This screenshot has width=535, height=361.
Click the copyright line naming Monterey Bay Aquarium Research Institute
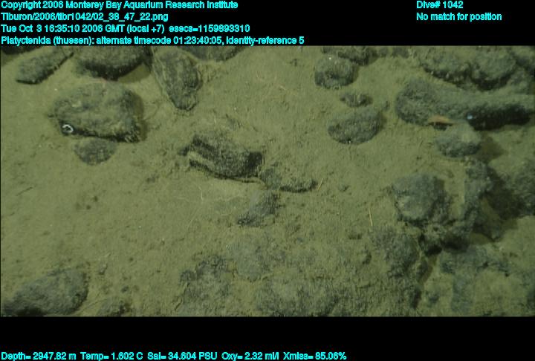pos(120,5)
